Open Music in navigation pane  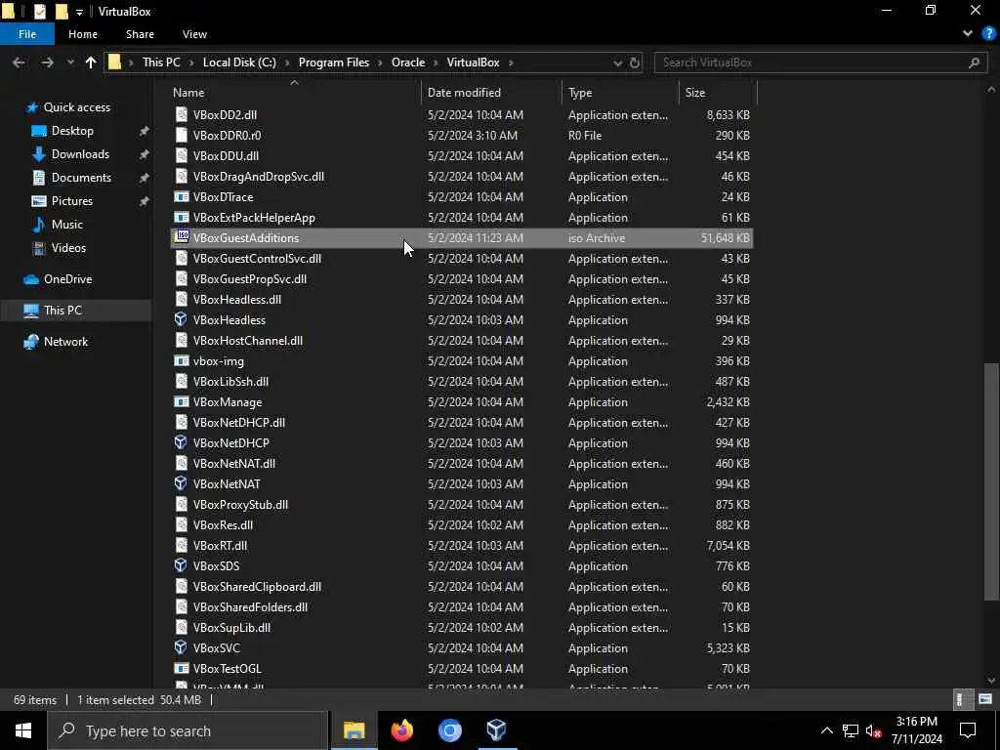coord(67,224)
